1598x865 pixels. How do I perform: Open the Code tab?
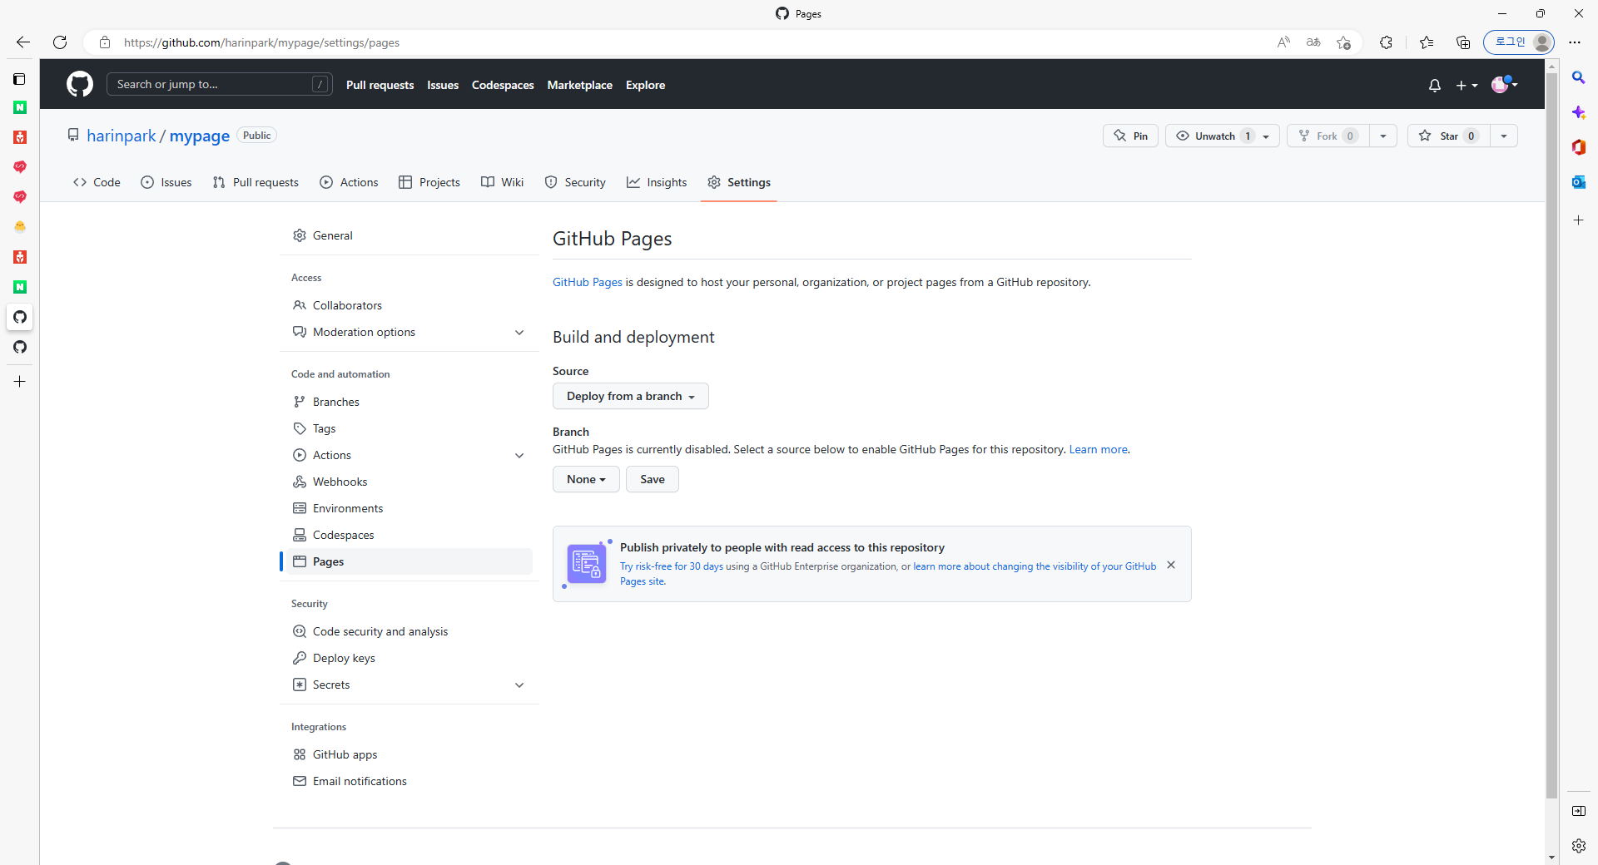[97, 182]
